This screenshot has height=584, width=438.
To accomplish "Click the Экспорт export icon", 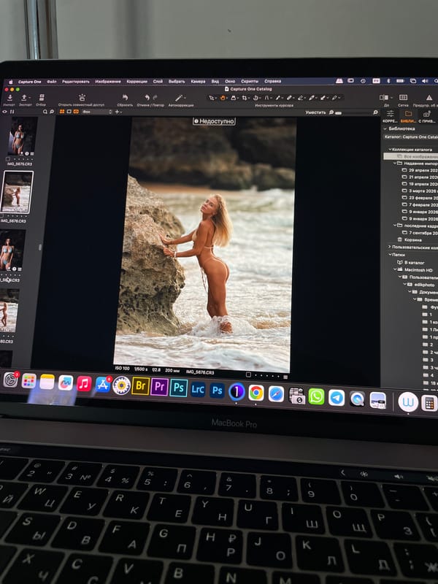I will click(x=24, y=98).
